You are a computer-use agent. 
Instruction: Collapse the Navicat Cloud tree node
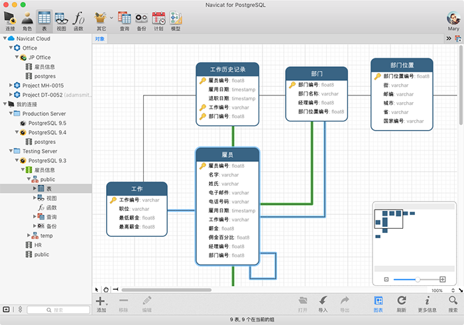pos(5,38)
